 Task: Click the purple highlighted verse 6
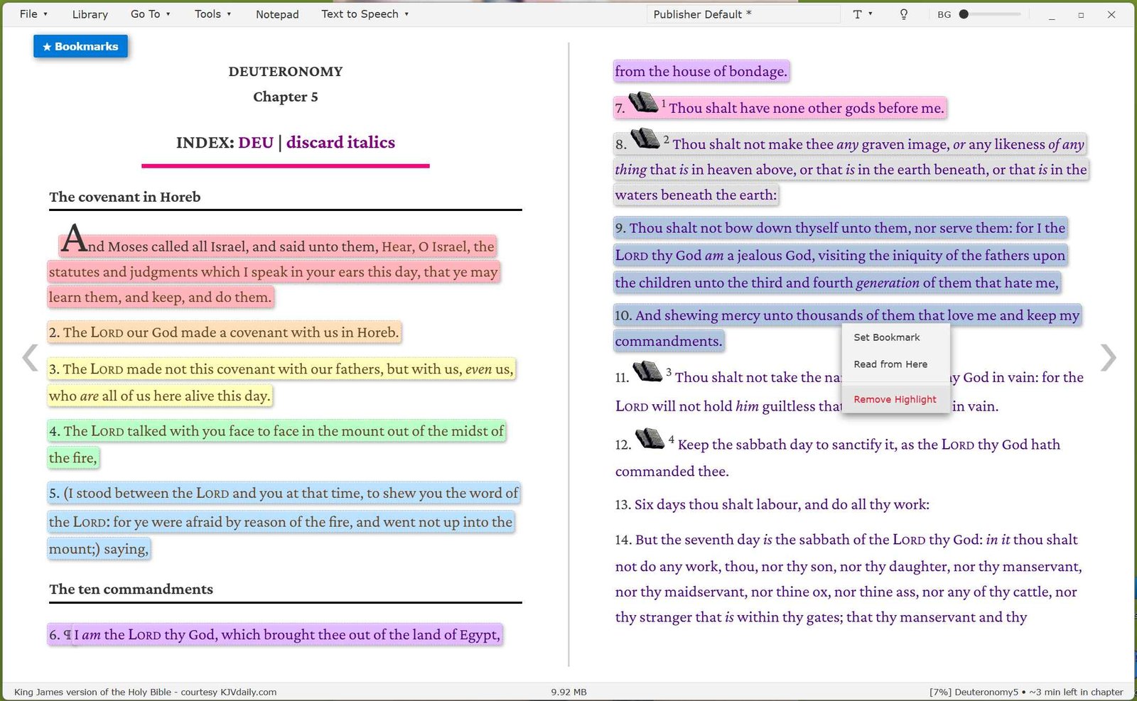click(275, 634)
